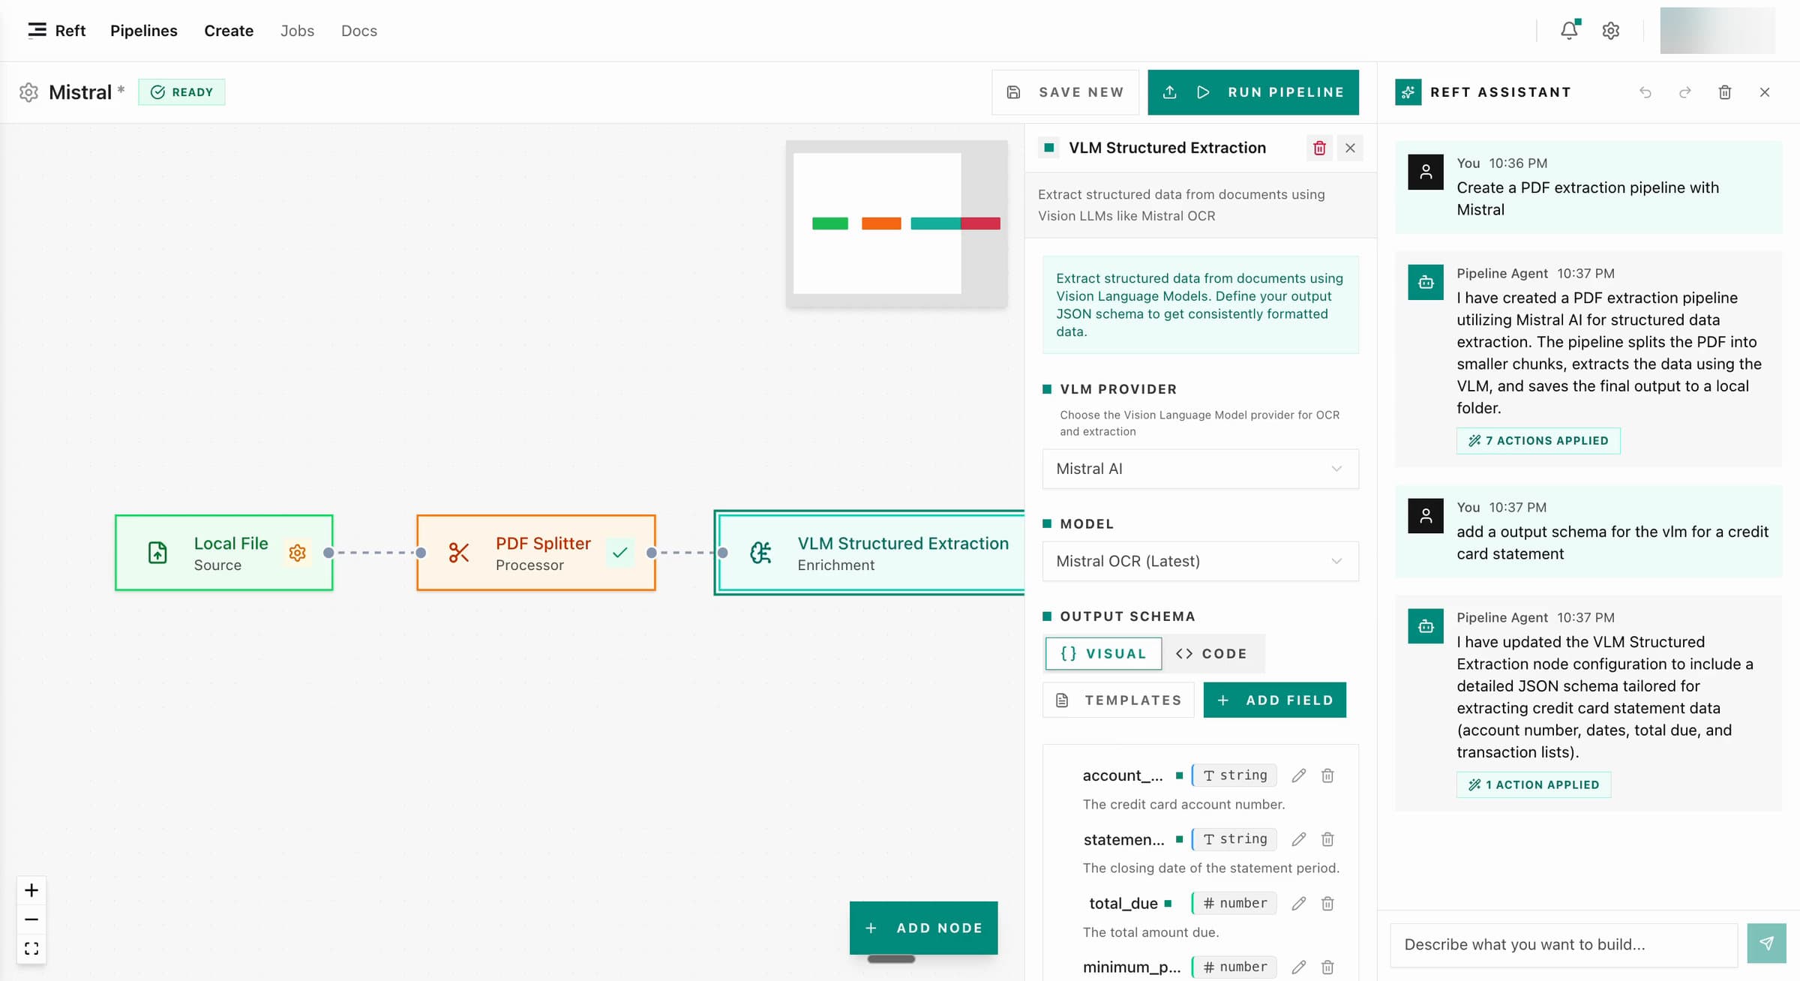1800x981 pixels.
Task: Click the Save New button
Action: tap(1065, 92)
